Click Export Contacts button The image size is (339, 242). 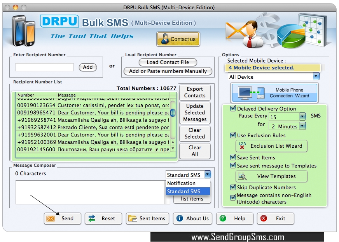(x=195, y=92)
